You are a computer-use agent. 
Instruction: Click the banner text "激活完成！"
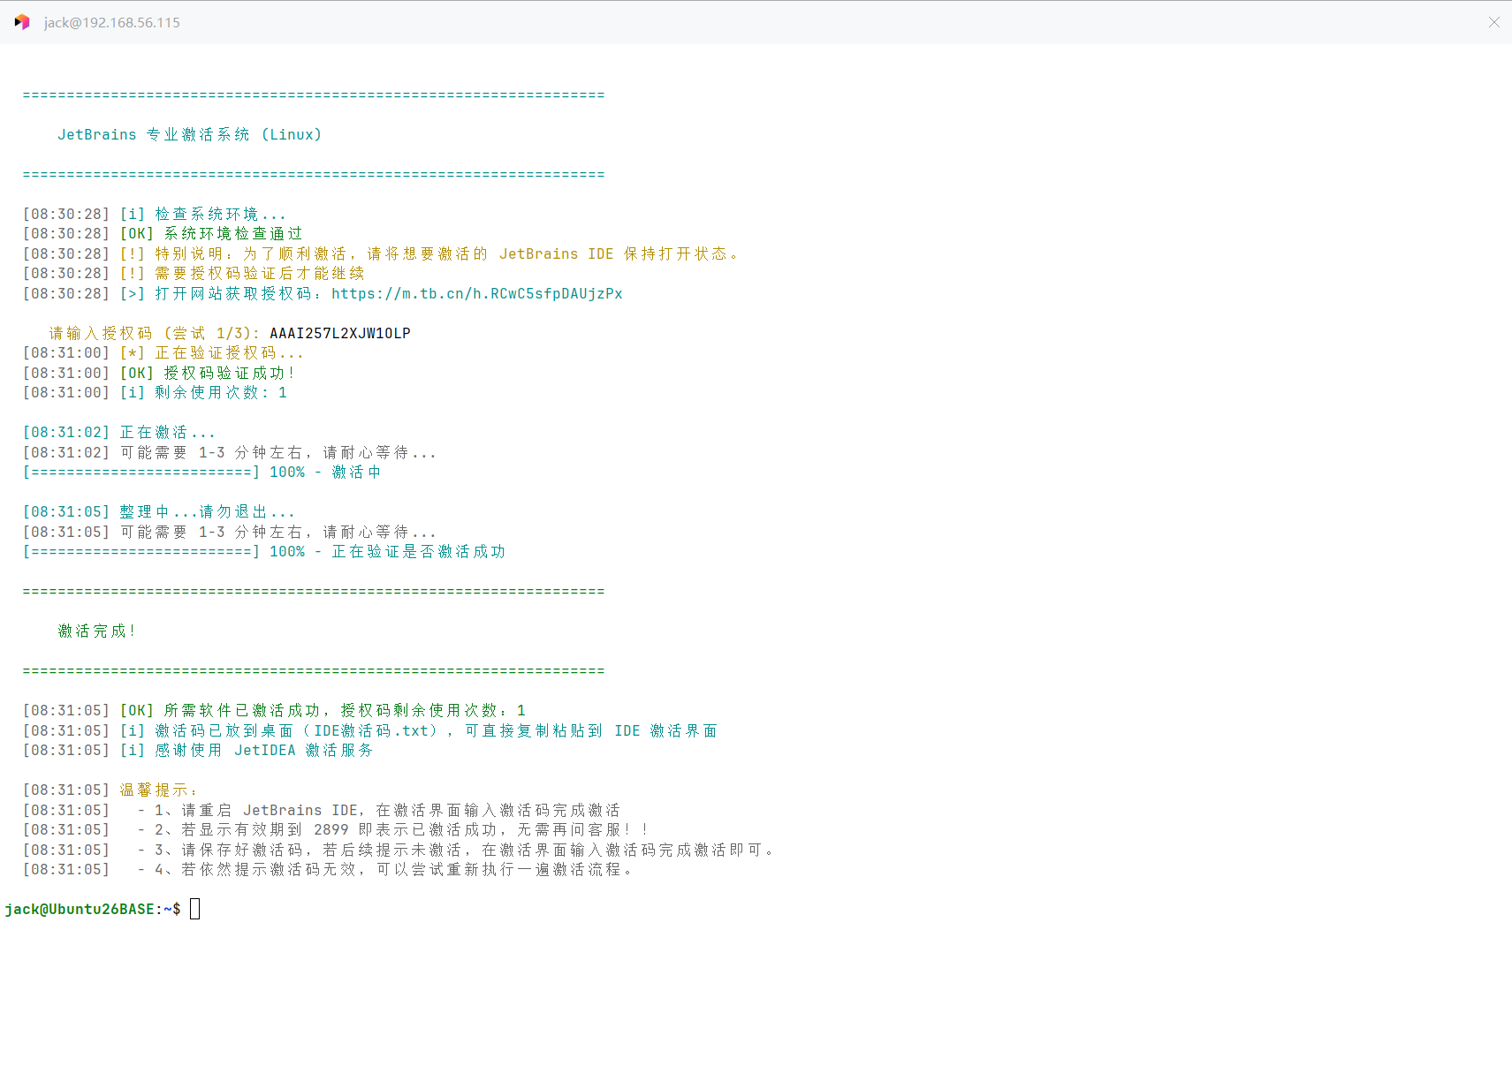click(97, 631)
